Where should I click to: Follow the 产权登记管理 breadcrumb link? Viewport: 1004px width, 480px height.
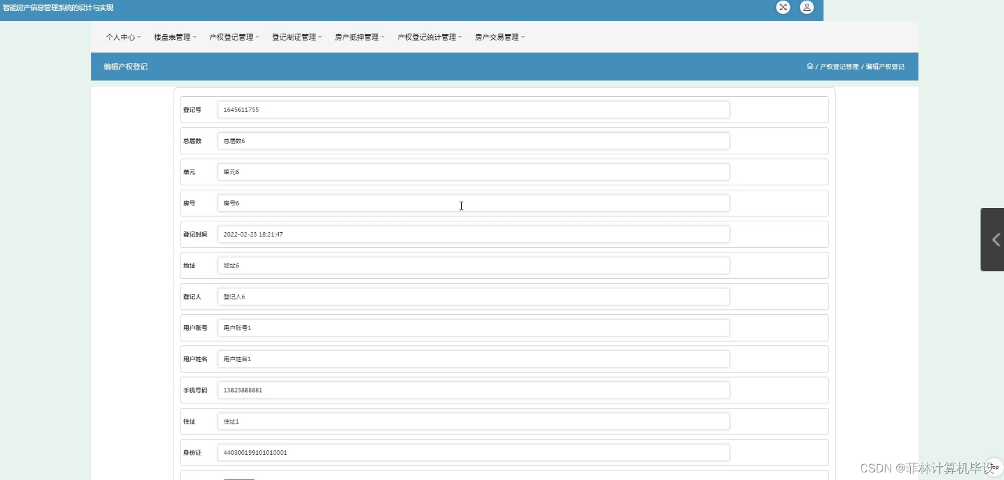839,66
